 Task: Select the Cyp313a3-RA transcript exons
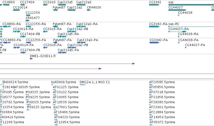(81, 27)
